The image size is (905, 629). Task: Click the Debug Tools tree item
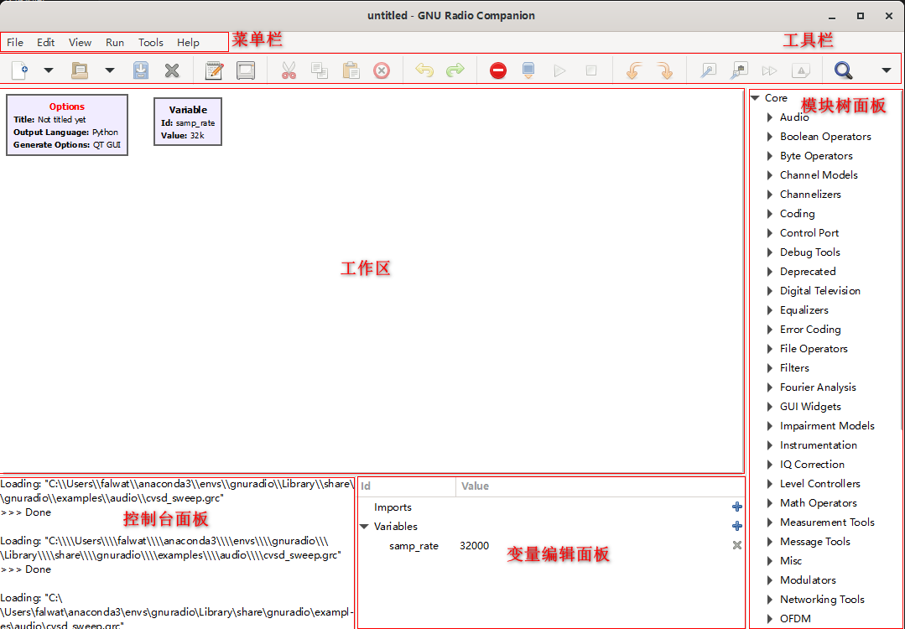[809, 252]
